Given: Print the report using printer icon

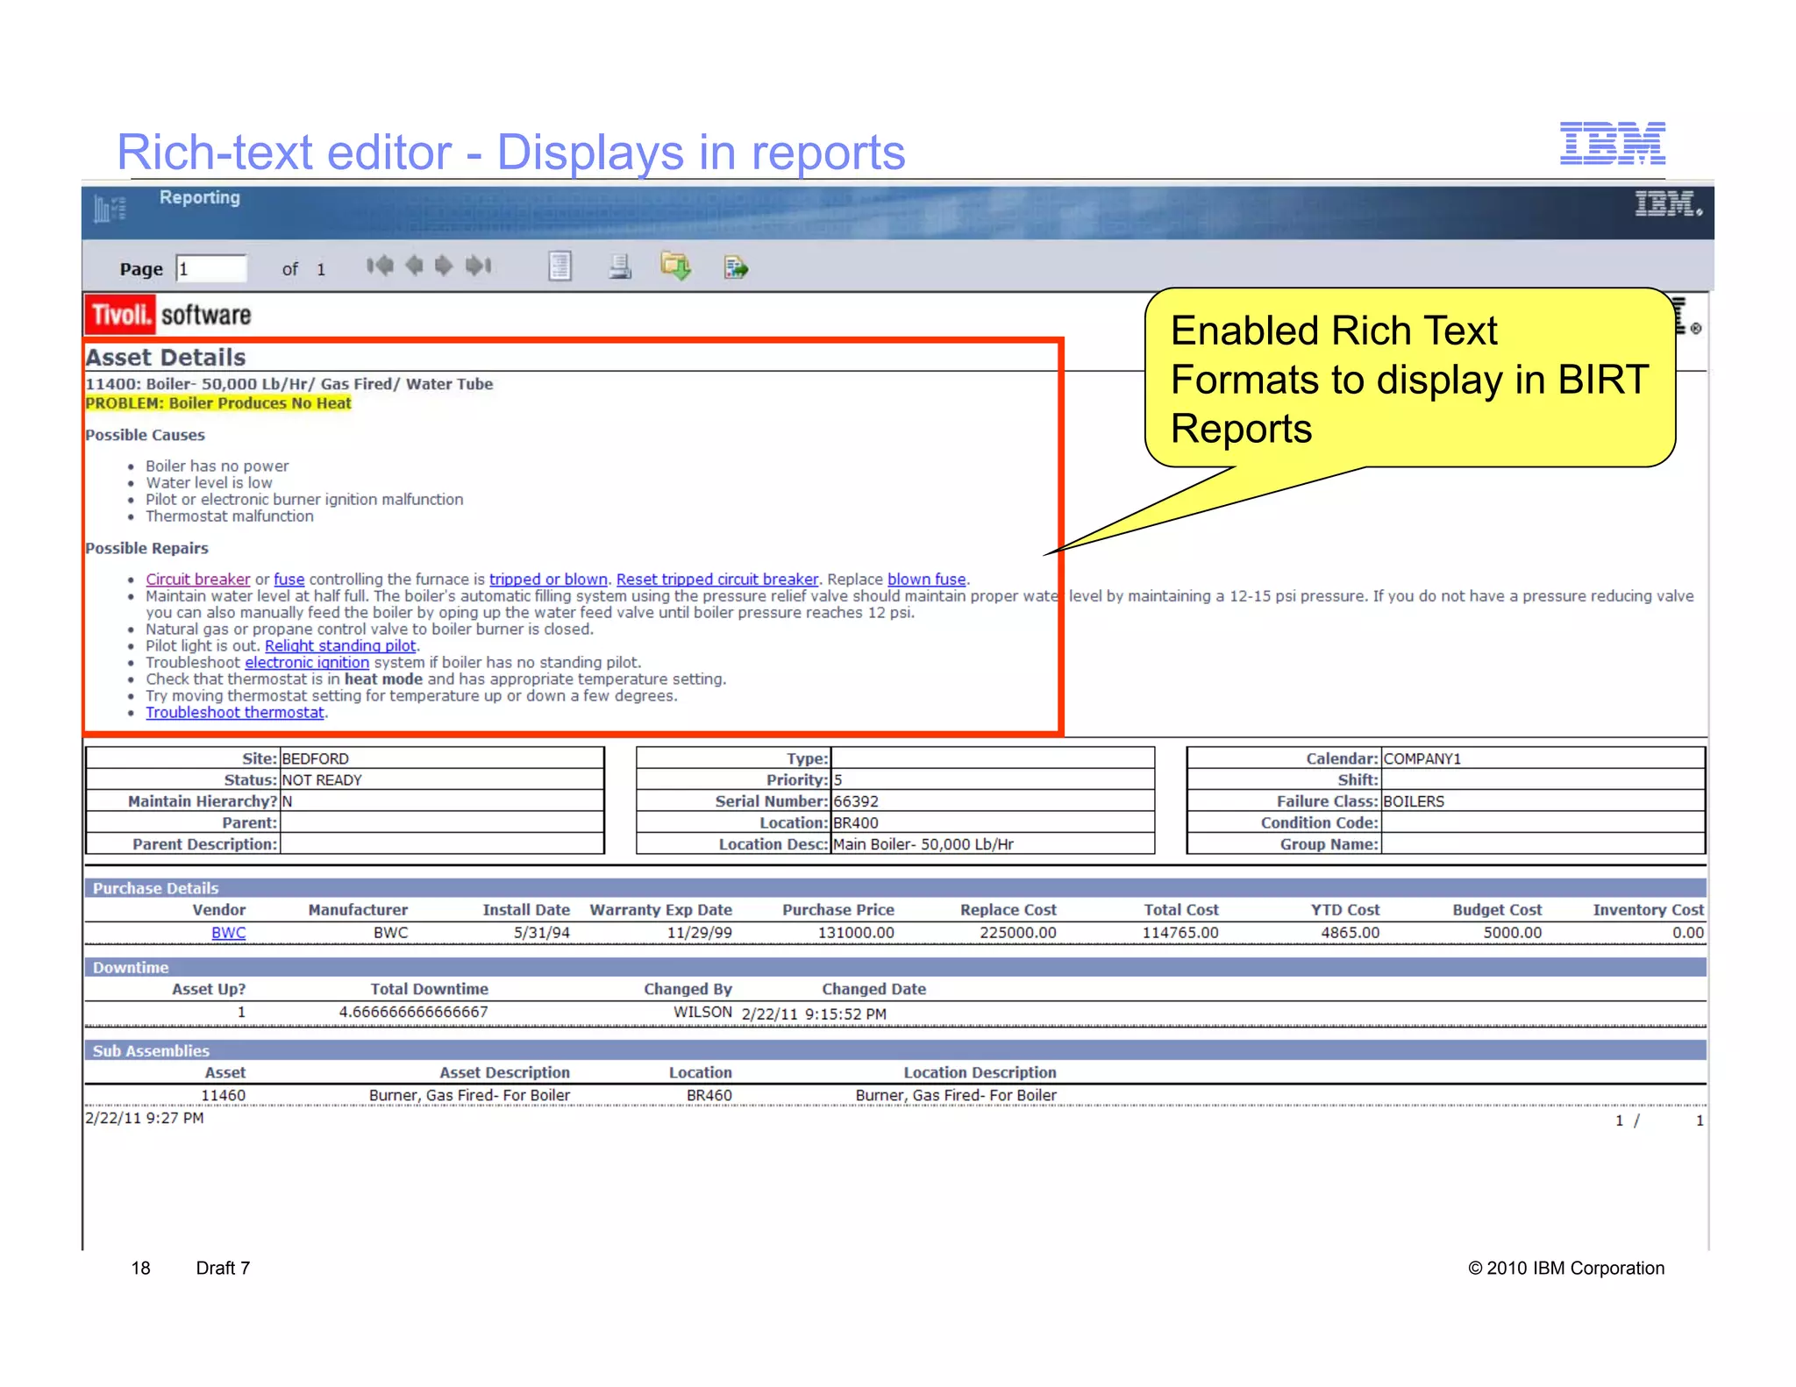Looking at the screenshot, I should tap(620, 266).
